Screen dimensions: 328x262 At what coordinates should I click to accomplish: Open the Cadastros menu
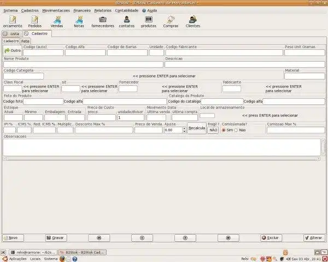click(x=30, y=10)
